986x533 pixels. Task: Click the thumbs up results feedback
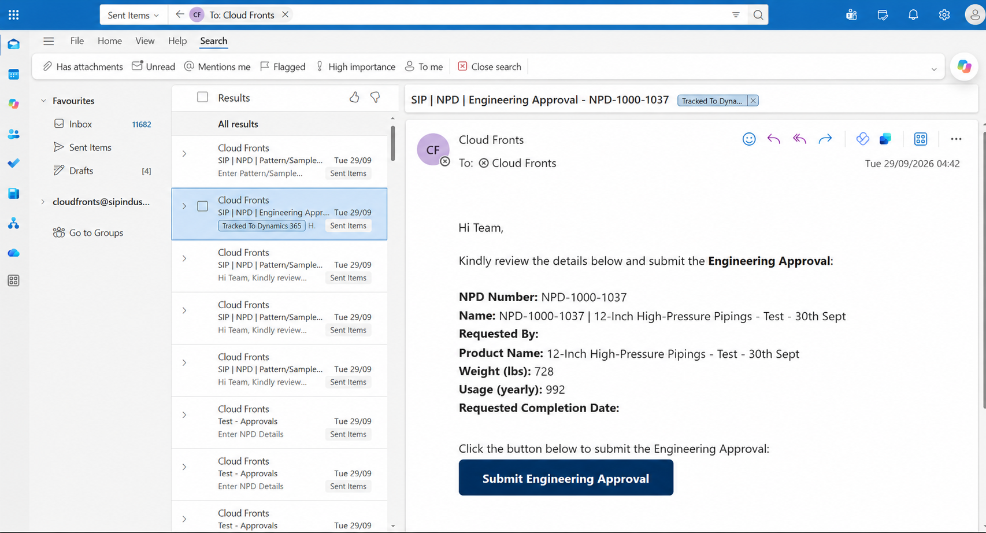point(354,97)
